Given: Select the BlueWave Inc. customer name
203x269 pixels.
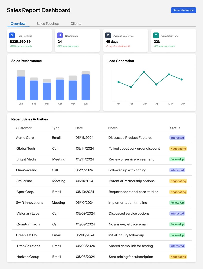Looking at the screenshot, I should (x=27, y=170).
